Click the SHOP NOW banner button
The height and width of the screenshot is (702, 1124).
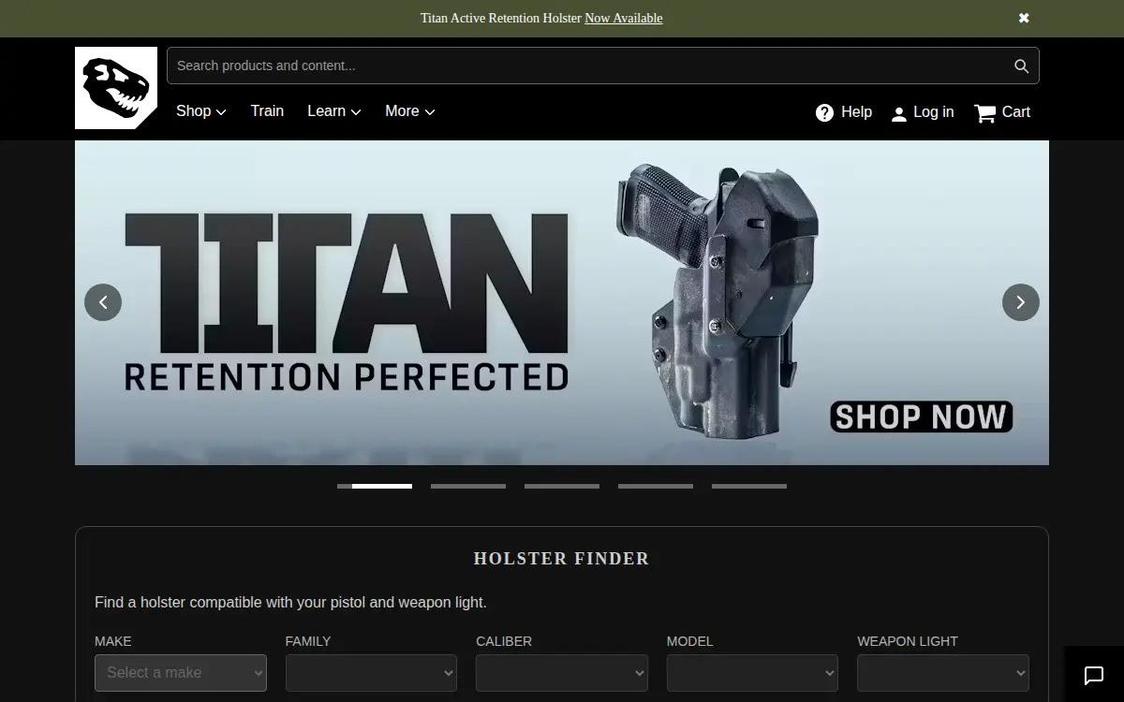coord(922,417)
